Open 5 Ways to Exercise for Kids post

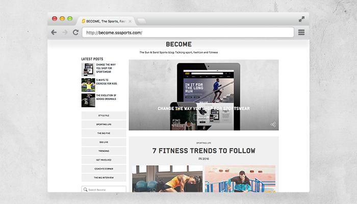(x=106, y=82)
